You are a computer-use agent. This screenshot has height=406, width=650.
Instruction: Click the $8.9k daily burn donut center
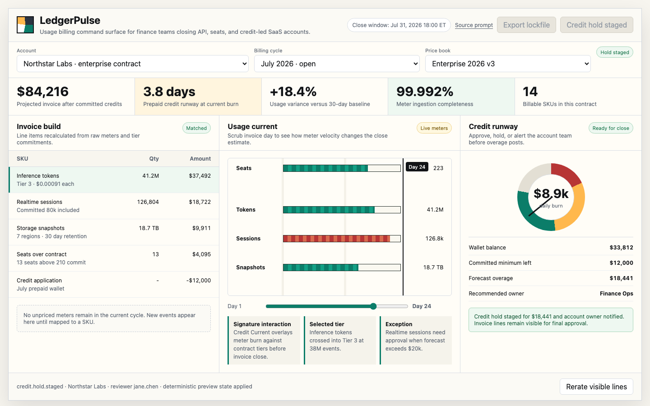point(551,197)
